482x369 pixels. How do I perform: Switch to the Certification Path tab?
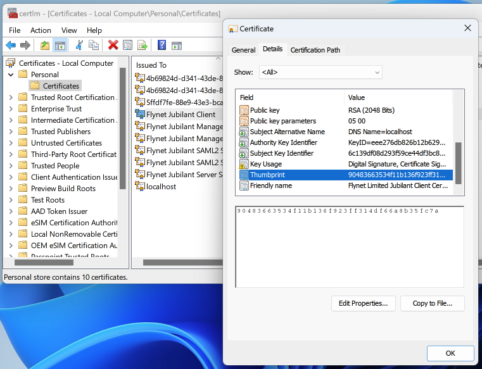(315, 50)
